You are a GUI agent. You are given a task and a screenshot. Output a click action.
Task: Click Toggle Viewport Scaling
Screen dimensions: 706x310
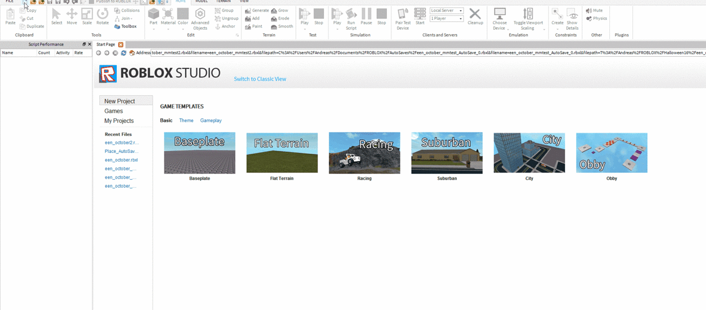[x=528, y=19]
